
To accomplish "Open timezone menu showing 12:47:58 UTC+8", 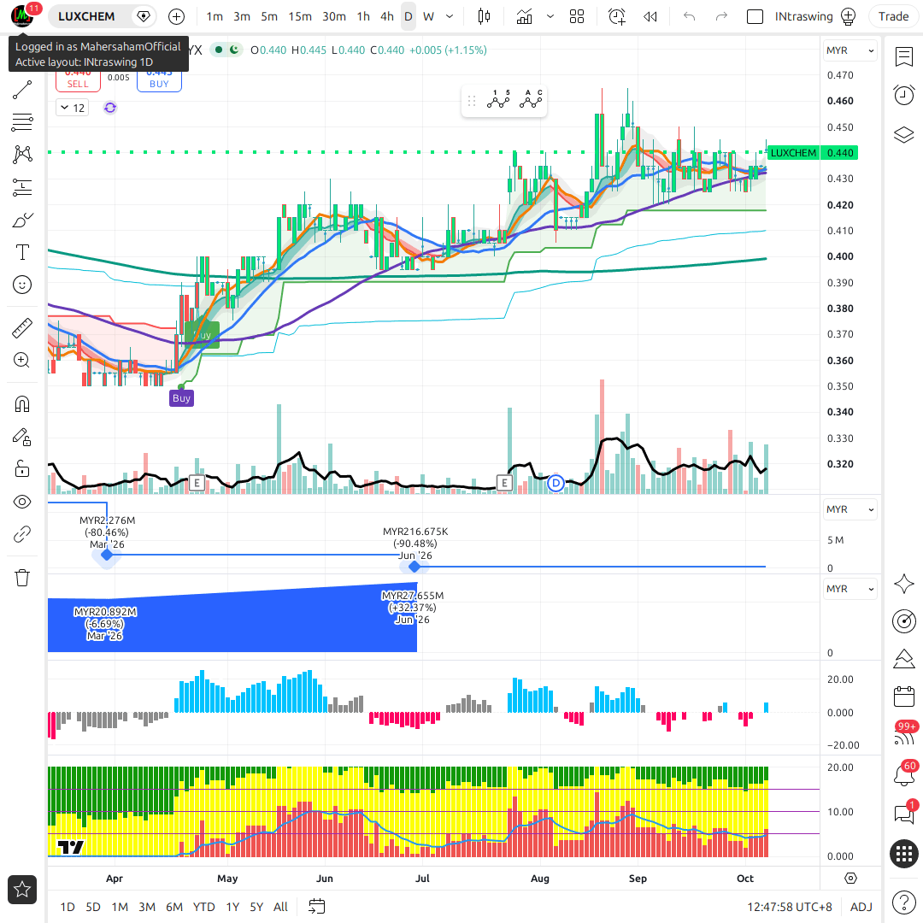I will [790, 907].
